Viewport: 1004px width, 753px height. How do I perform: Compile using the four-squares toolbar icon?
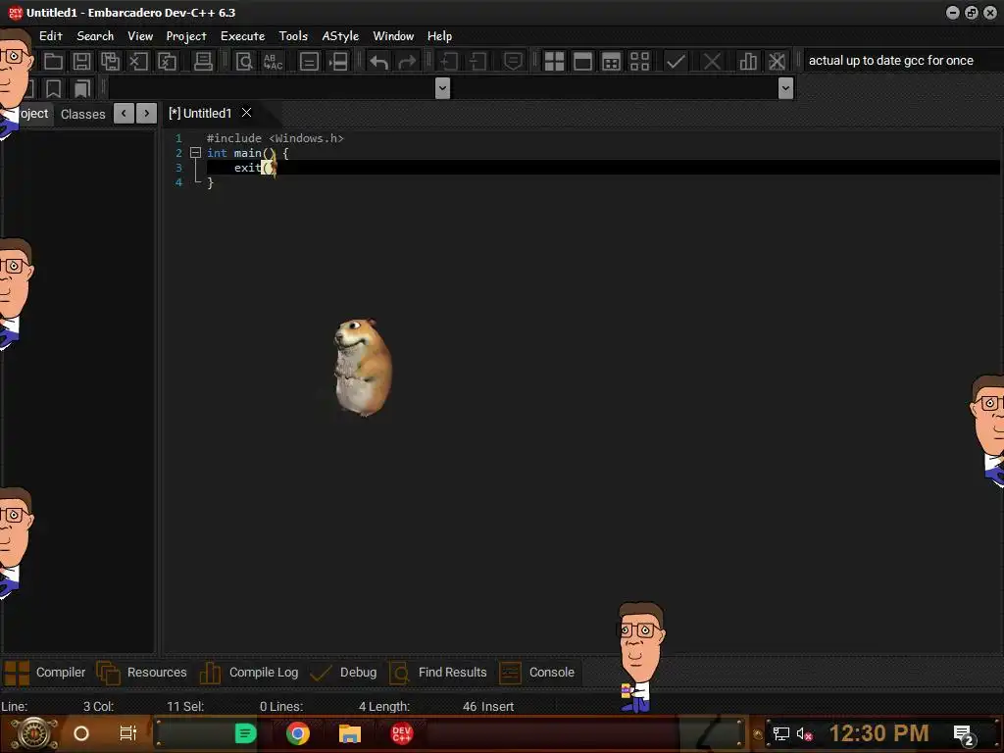[554, 62]
